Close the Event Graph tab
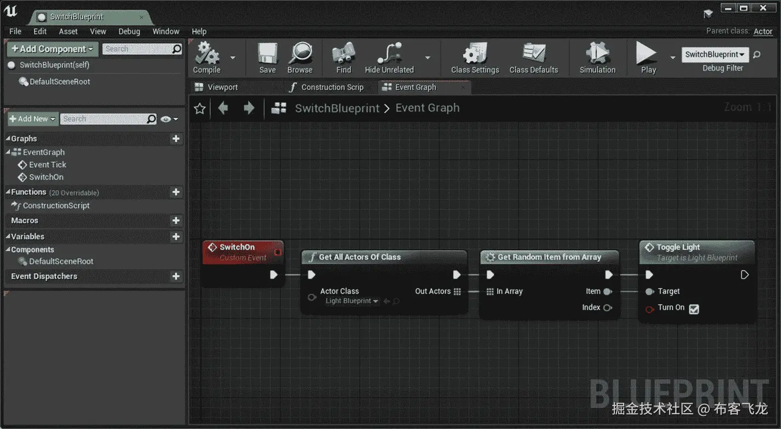The width and height of the screenshot is (781, 429). pos(463,87)
